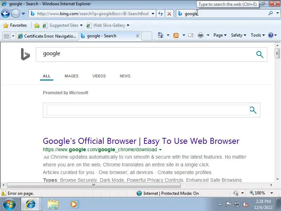
Task: Show hidden tray icons arrow
Action: click(220, 204)
